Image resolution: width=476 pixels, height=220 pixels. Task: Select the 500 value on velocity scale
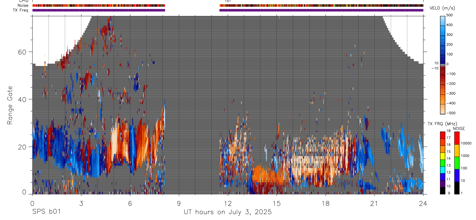[450, 15]
